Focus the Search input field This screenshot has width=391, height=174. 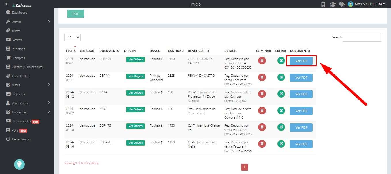[x=362, y=38]
